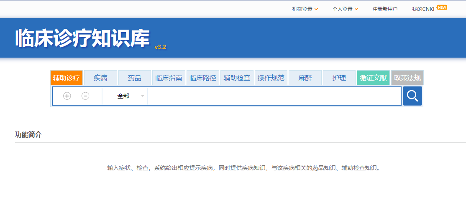466x205 pixels.
Task: Click the 临床诊疗知识库 site title
Action: point(83,38)
